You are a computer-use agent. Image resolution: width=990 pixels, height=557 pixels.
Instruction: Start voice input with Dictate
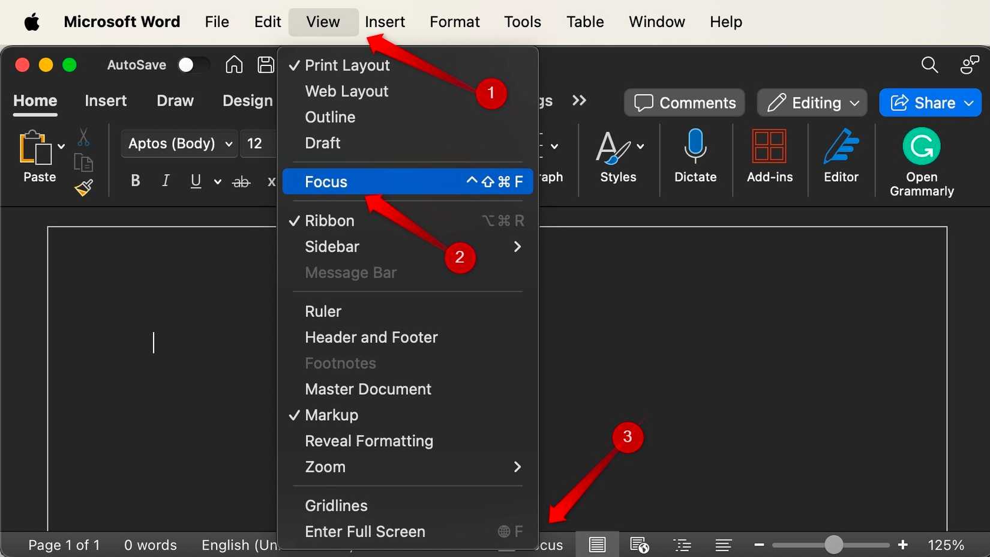[695, 159]
